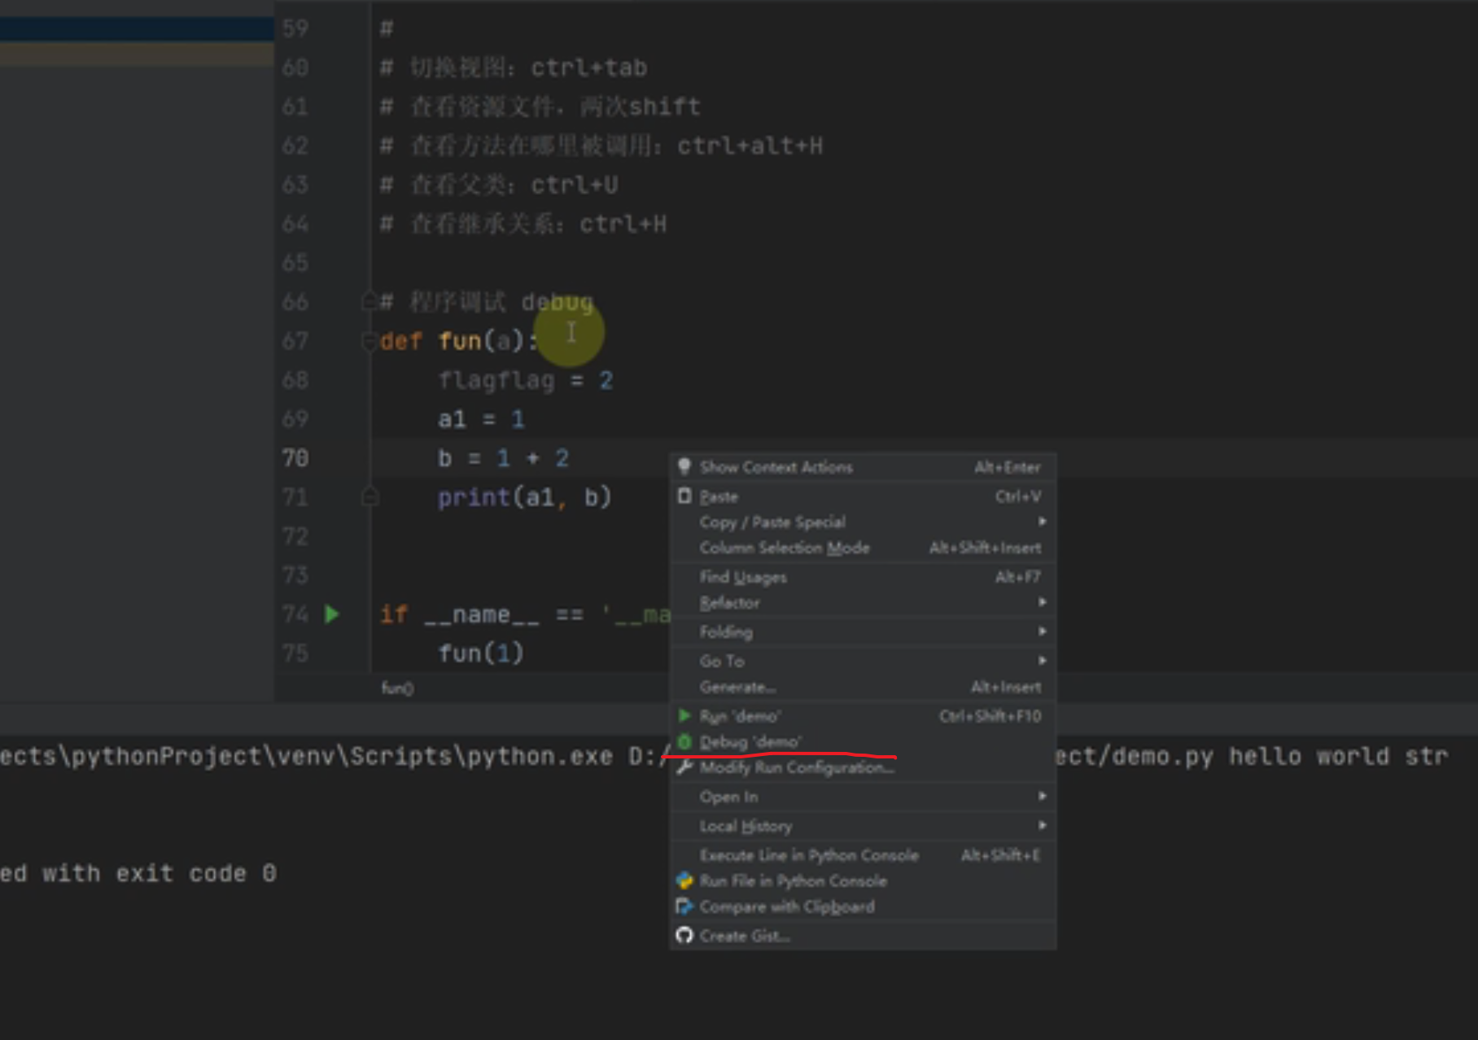The height and width of the screenshot is (1040, 1478).
Task: Choose Paste from the context menu
Action: [x=863, y=496]
